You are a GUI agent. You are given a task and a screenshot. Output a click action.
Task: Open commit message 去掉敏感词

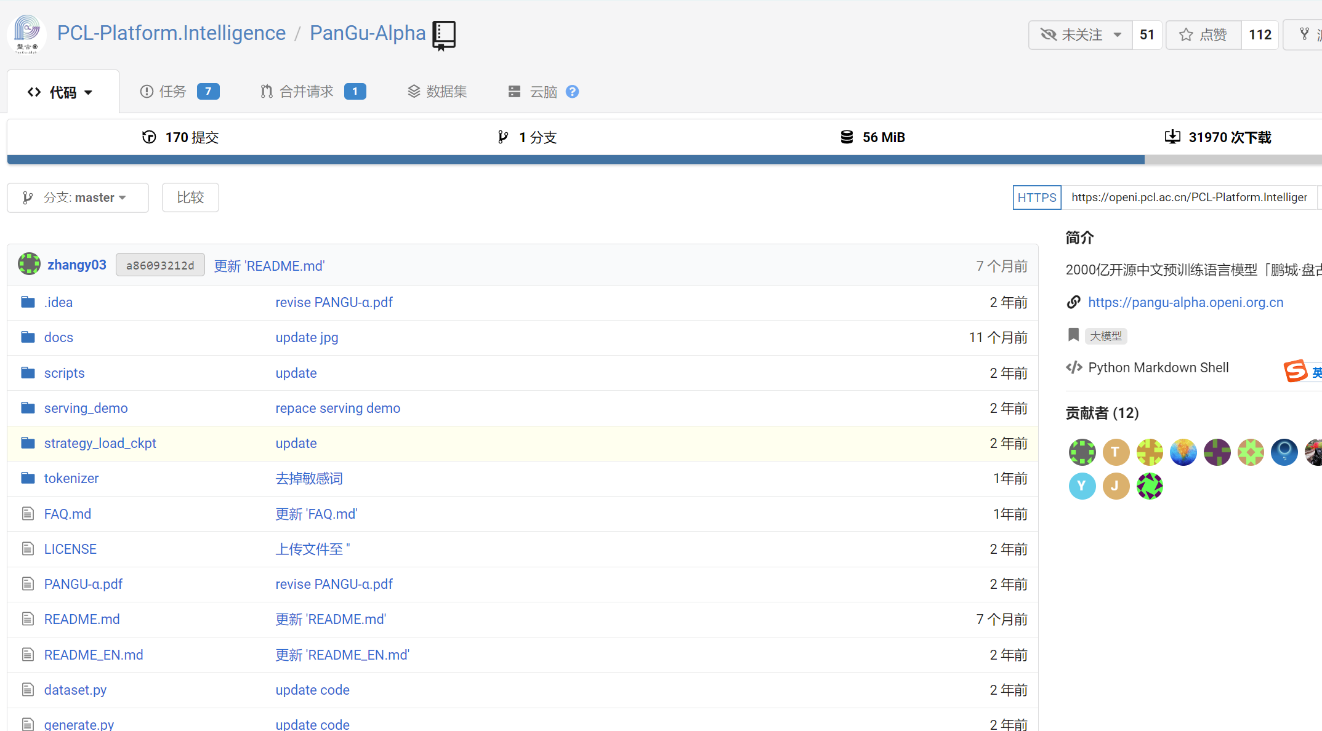tap(309, 478)
